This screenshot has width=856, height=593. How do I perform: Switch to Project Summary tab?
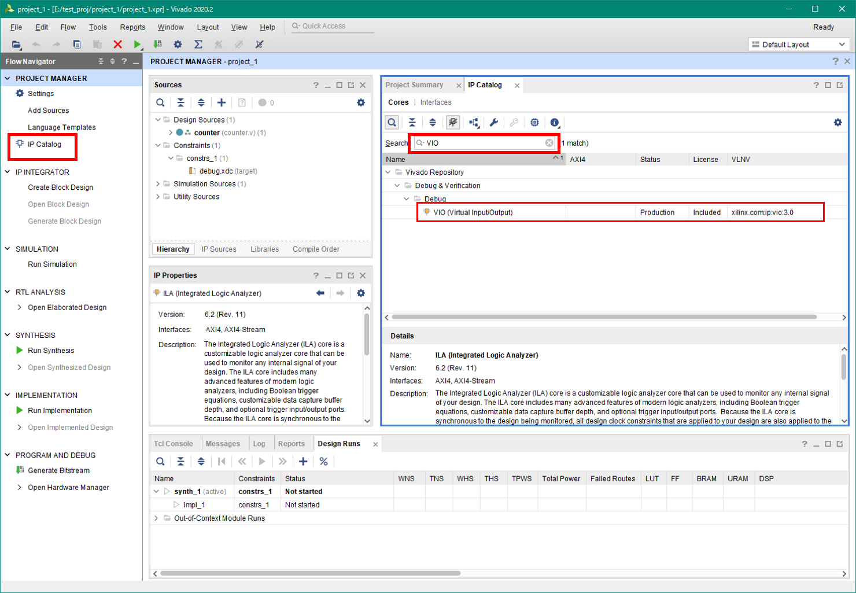pos(414,85)
